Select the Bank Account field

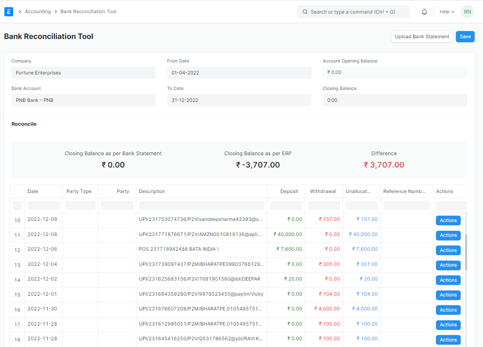[x=83, y=100]
